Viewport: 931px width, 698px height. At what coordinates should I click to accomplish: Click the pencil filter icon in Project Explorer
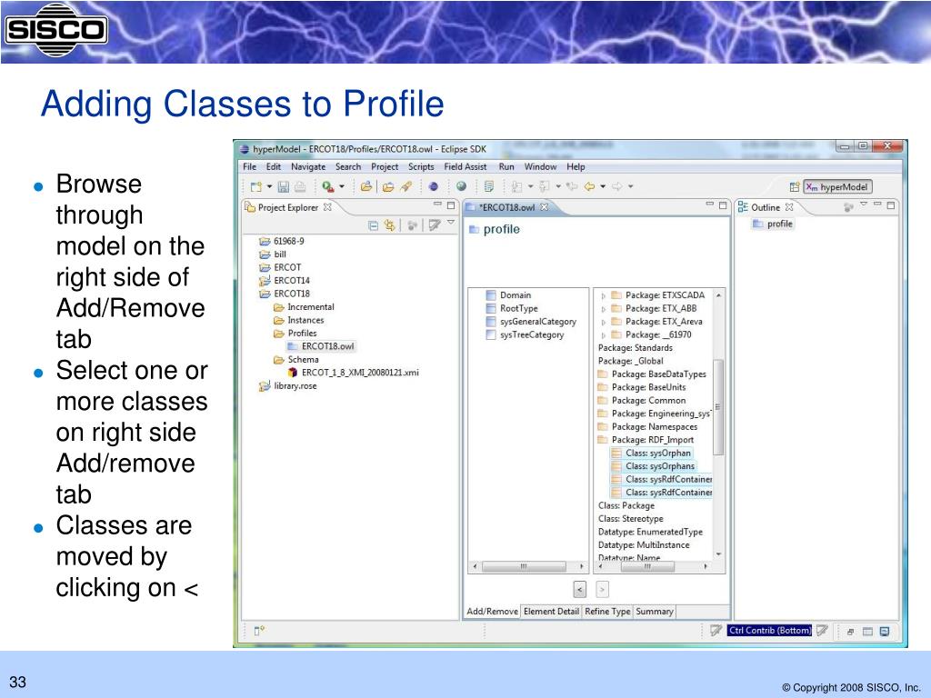(435, 225)
